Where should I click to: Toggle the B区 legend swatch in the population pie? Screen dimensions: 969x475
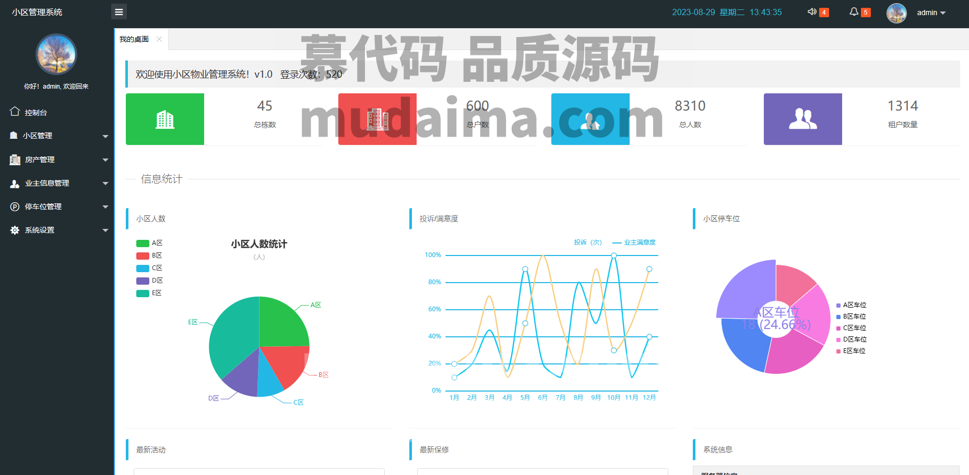point(143,255)
